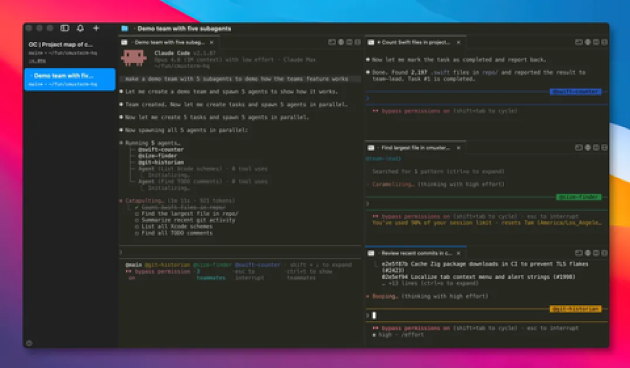Switch to Count Swift files in project tab
Screen dimensions: 630x368
click(415, 42)
